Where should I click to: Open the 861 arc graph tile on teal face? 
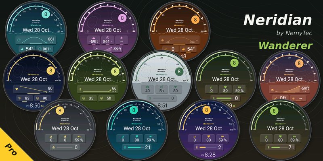tap(36, 40)
